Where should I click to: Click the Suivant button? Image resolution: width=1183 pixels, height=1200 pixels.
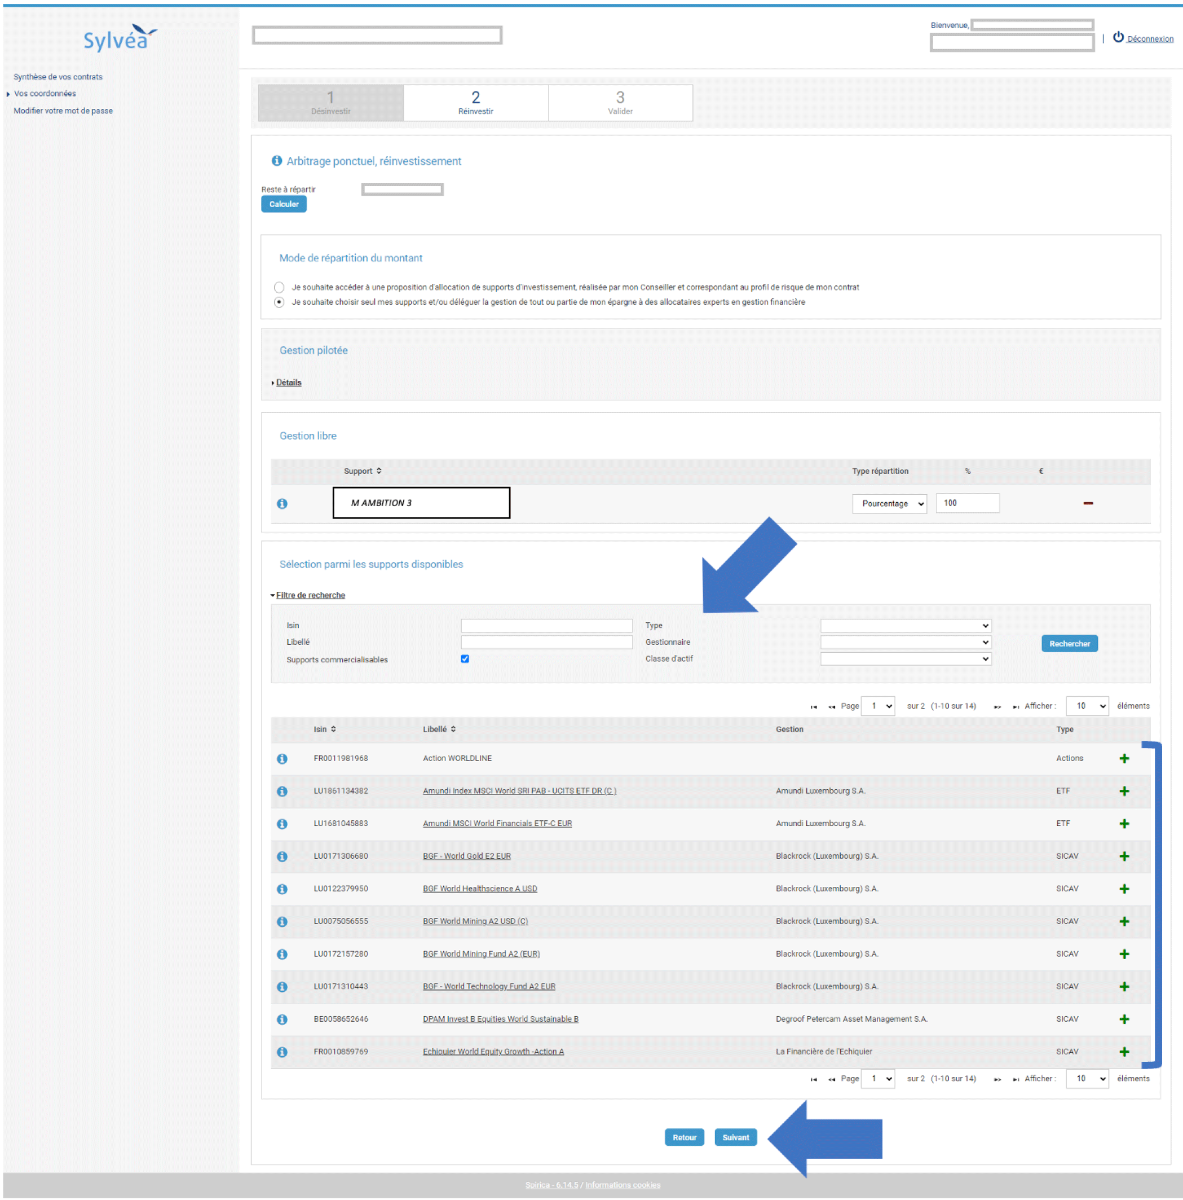click(735, 1137)
